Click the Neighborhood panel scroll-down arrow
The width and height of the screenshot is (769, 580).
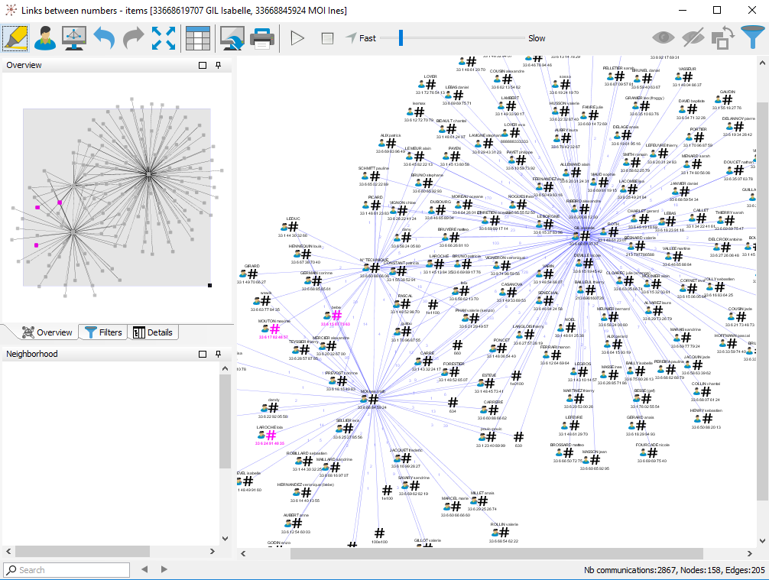[225, 538]
